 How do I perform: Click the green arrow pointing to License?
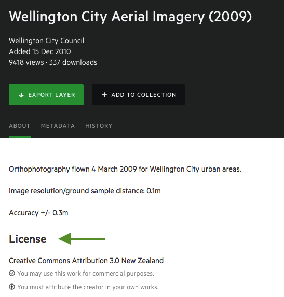(x=82, y=239)
